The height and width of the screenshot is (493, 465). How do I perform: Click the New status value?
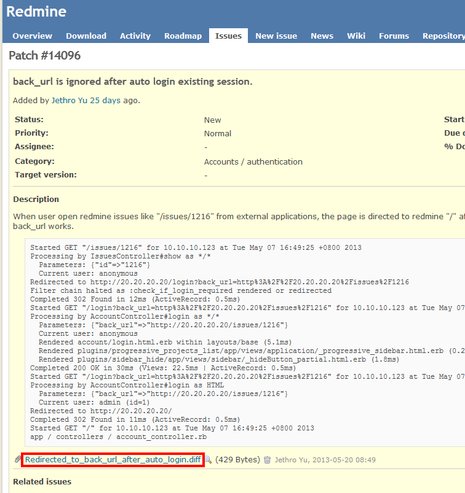(212, 120)
